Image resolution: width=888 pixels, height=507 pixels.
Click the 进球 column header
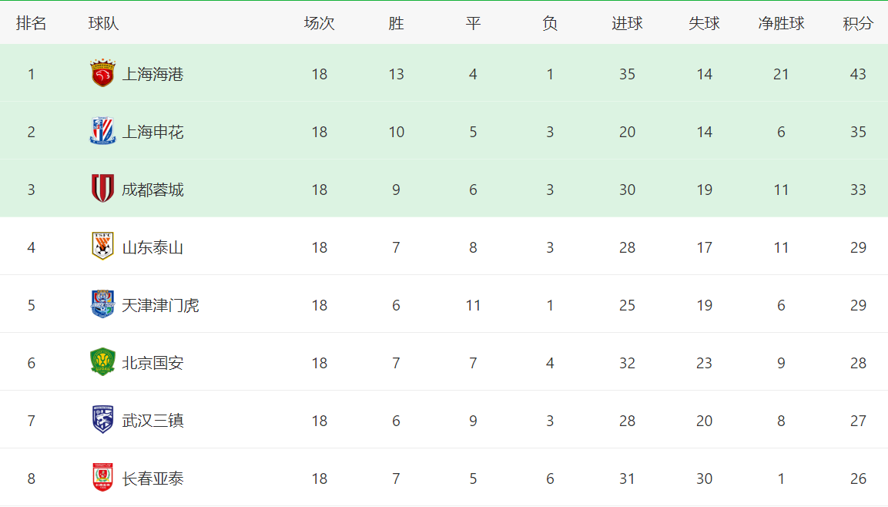coord(627,23)
